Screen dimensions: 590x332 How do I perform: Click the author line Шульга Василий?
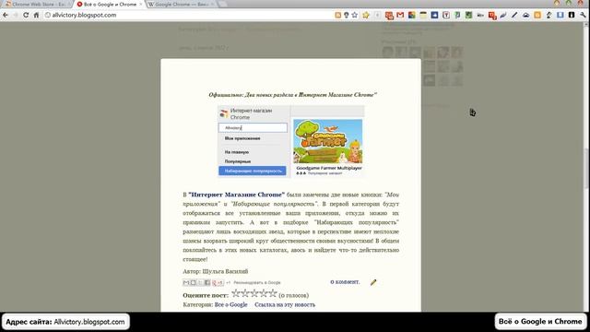click(216, 271)
